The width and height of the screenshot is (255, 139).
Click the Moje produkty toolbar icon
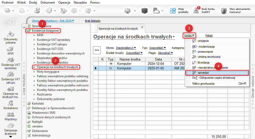click(x=173, y=11)
